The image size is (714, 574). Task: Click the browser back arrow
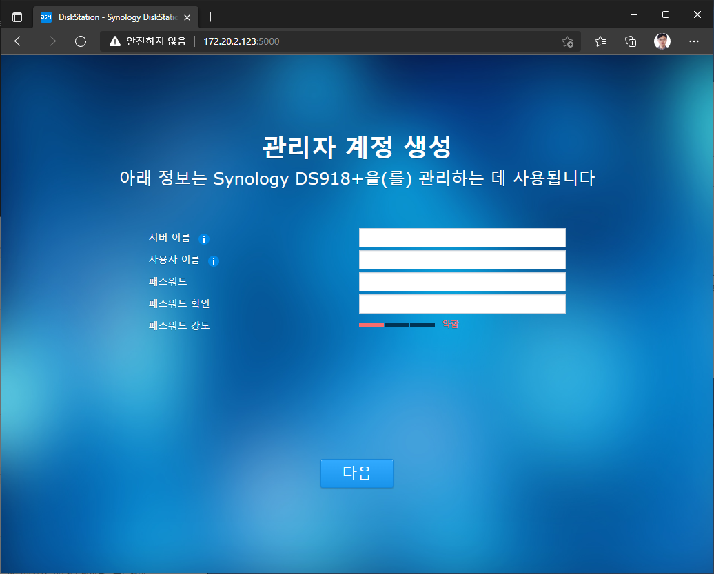pos(20,41)
